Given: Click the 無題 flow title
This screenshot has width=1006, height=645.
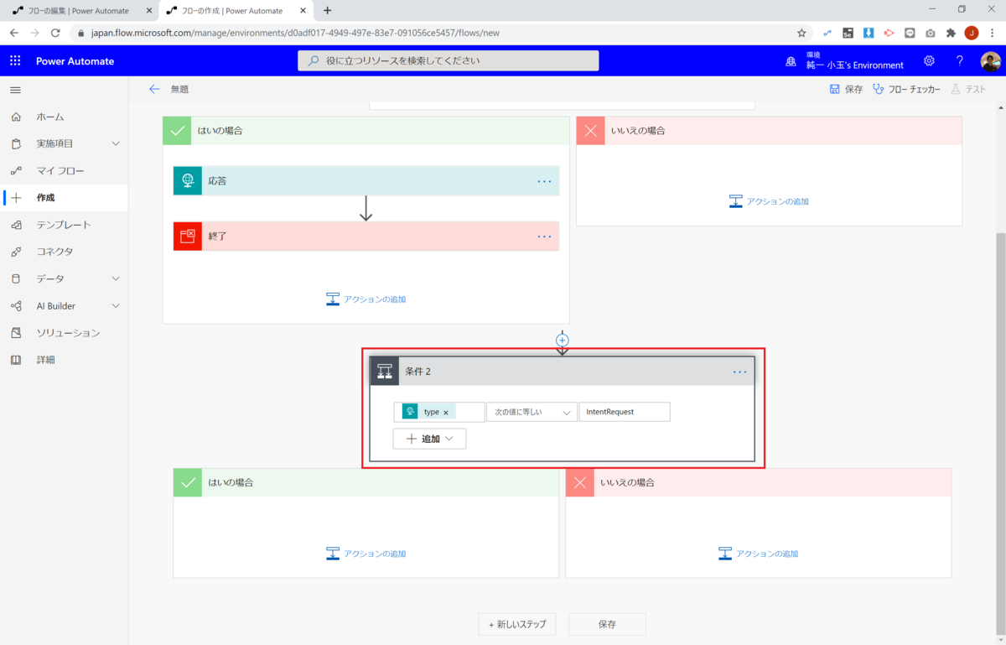Looking at the screenshot, I should 179,89.
